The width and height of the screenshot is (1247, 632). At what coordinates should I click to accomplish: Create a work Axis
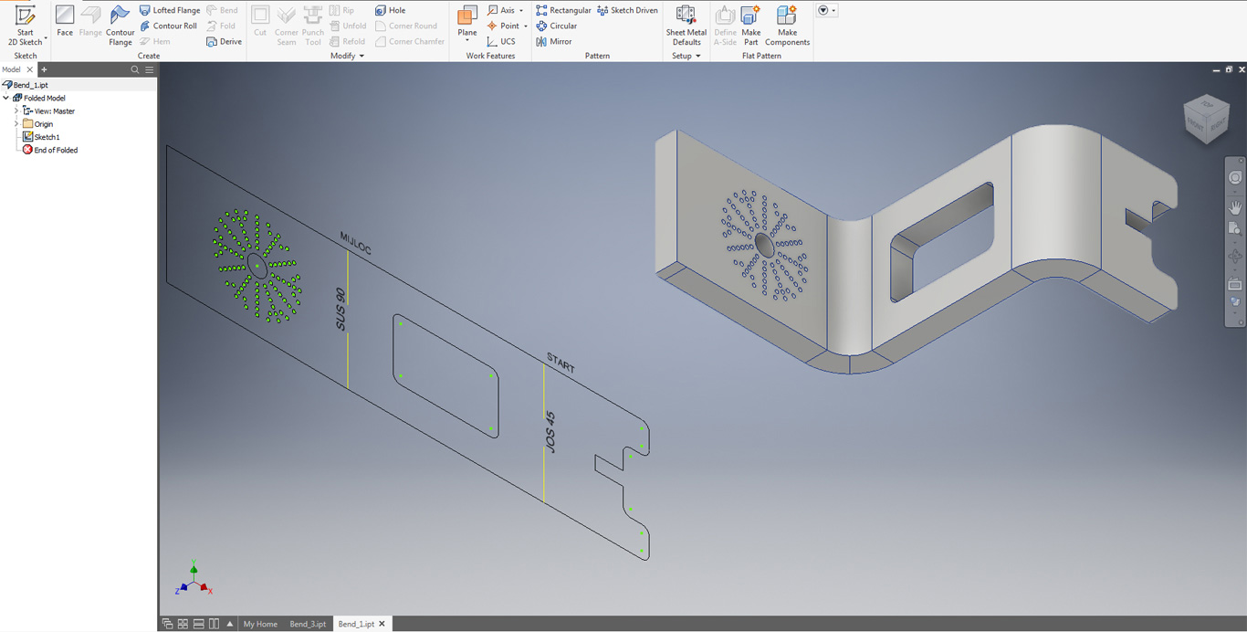click(x=501, y=10)
